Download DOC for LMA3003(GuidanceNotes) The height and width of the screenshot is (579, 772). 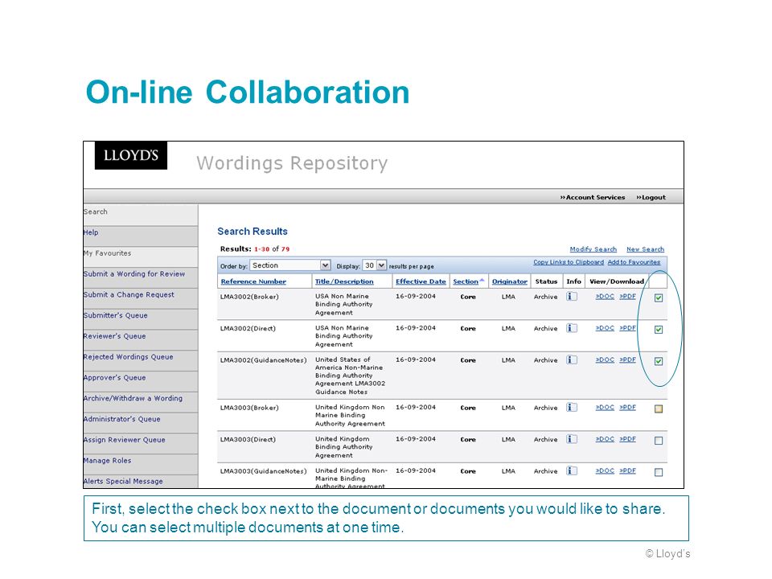pos(605,470)
